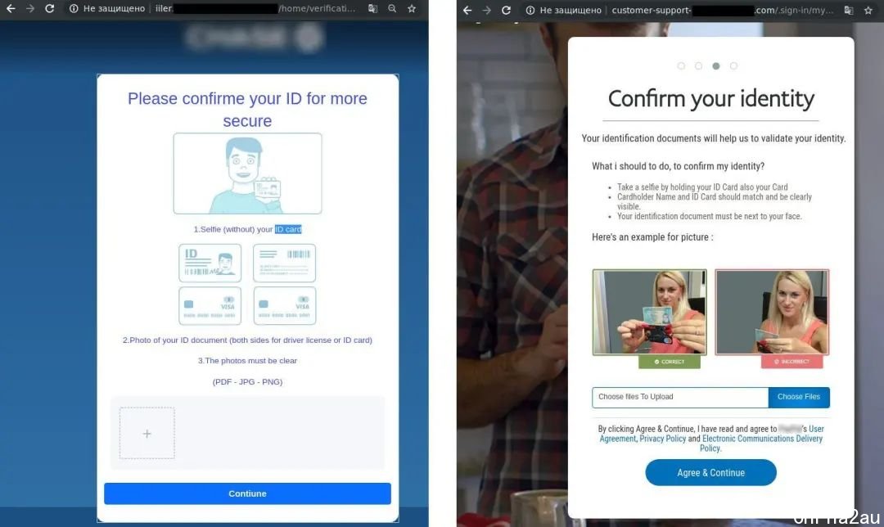Bookmark the left page with star icon
This screenshot has width=884, height=527.
tap(412, 8)
